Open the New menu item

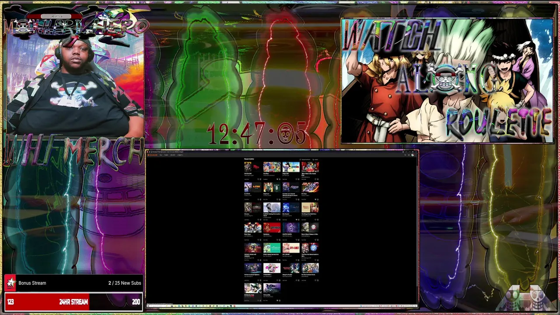[x=161, y=155]
